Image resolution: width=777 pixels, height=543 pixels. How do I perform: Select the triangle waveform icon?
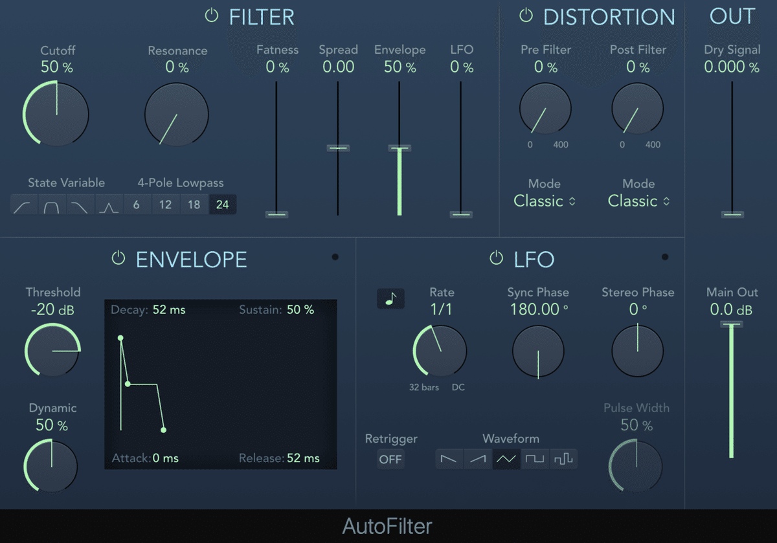coord(506,459)
